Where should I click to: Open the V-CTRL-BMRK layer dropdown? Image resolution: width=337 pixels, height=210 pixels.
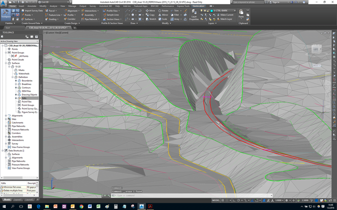click(x=235, y=10)
